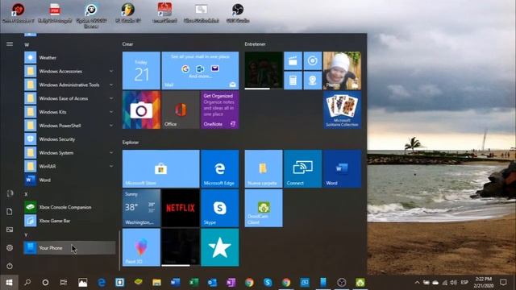This screenshot has width=516, height=290.
Task: Open the Connect tile
Action: click(303, 168)
